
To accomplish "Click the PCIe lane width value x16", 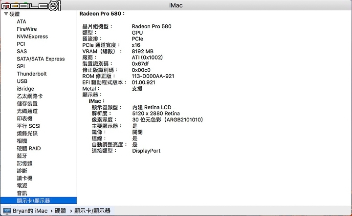I will tap(136, 45).
